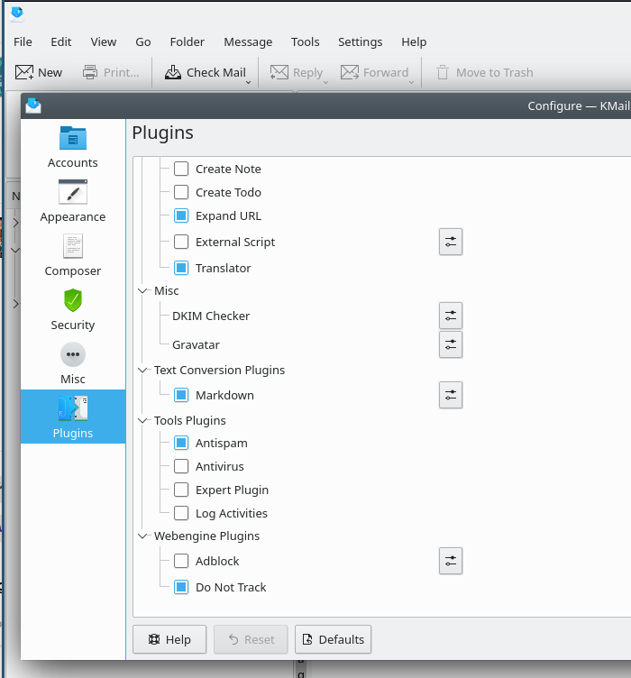The width and height of the screenshot is (631, 678).
Task: Open the Security shield section
Action: pos(73,308)
